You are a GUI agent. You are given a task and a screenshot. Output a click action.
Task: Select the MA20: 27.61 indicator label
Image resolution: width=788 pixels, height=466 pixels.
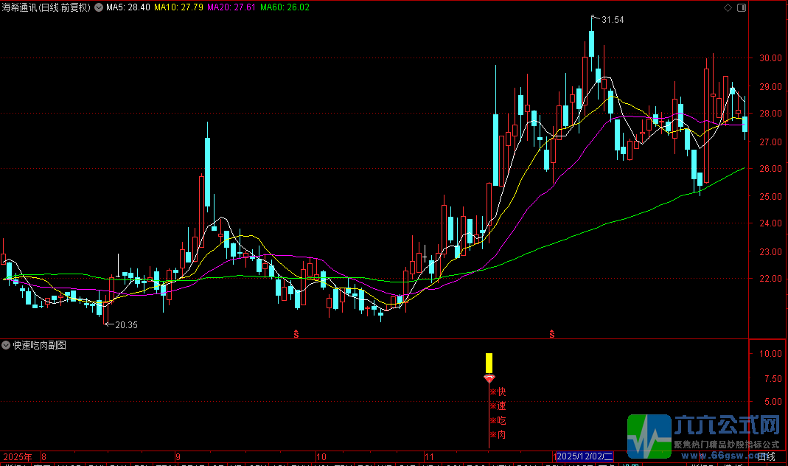coord(231,7)
